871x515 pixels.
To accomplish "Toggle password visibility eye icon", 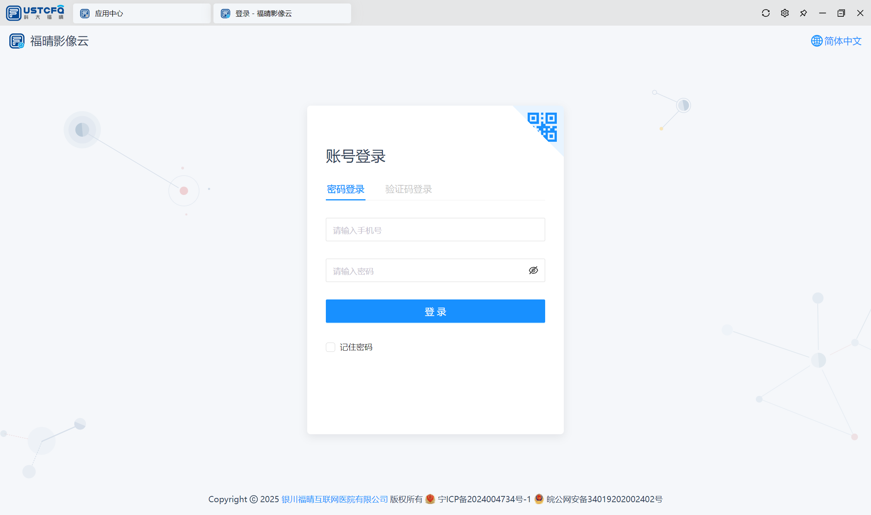I will 533,270.
